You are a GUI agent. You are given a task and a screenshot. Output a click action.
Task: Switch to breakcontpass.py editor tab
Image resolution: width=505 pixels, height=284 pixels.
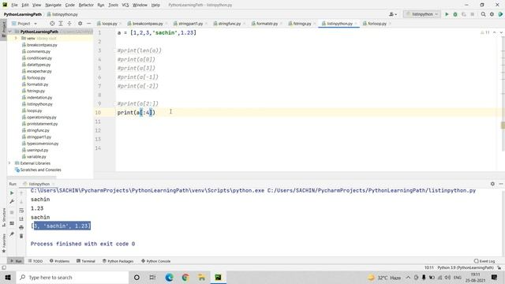click(148, 24)
